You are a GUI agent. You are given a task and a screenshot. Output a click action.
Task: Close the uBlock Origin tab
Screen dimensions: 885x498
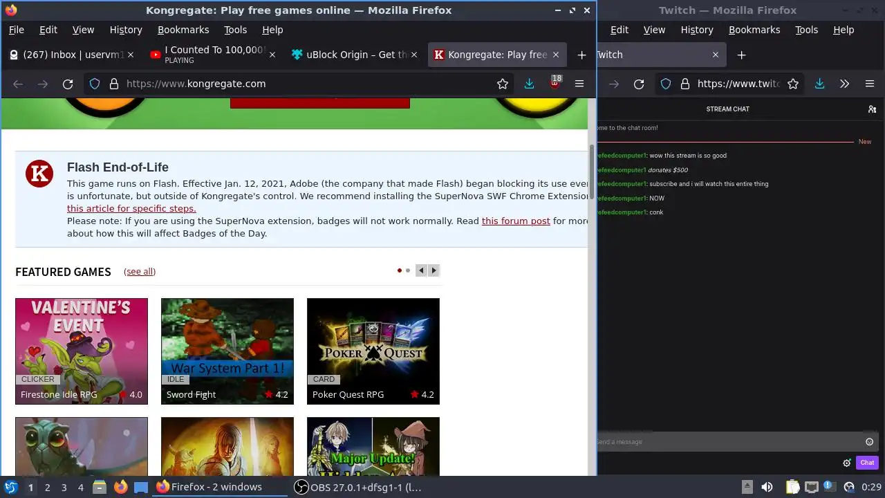[414, 55]
